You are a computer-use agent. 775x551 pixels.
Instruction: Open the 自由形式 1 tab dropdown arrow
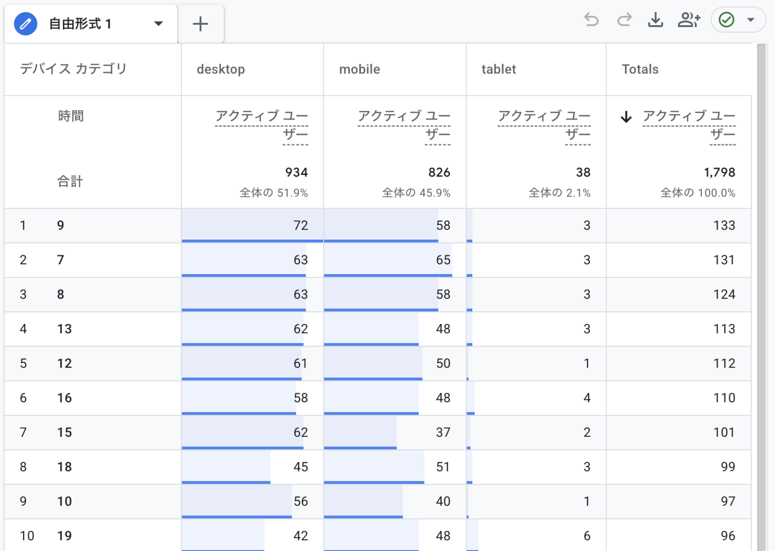coord(158,24)
